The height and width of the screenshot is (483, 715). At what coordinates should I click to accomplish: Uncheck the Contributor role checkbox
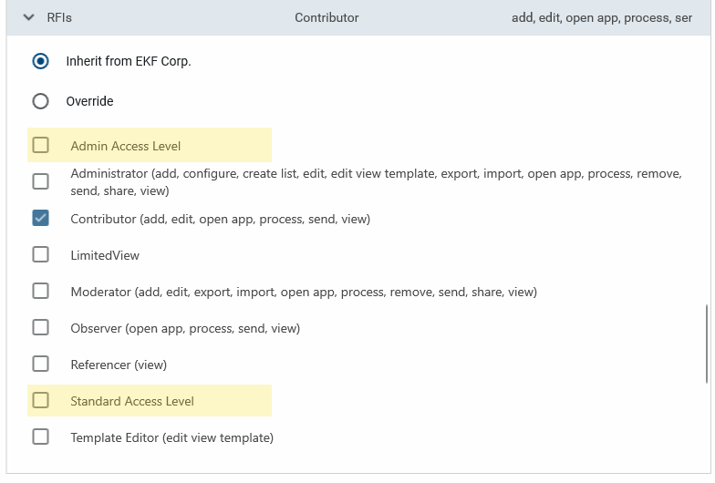pos(40,219)
